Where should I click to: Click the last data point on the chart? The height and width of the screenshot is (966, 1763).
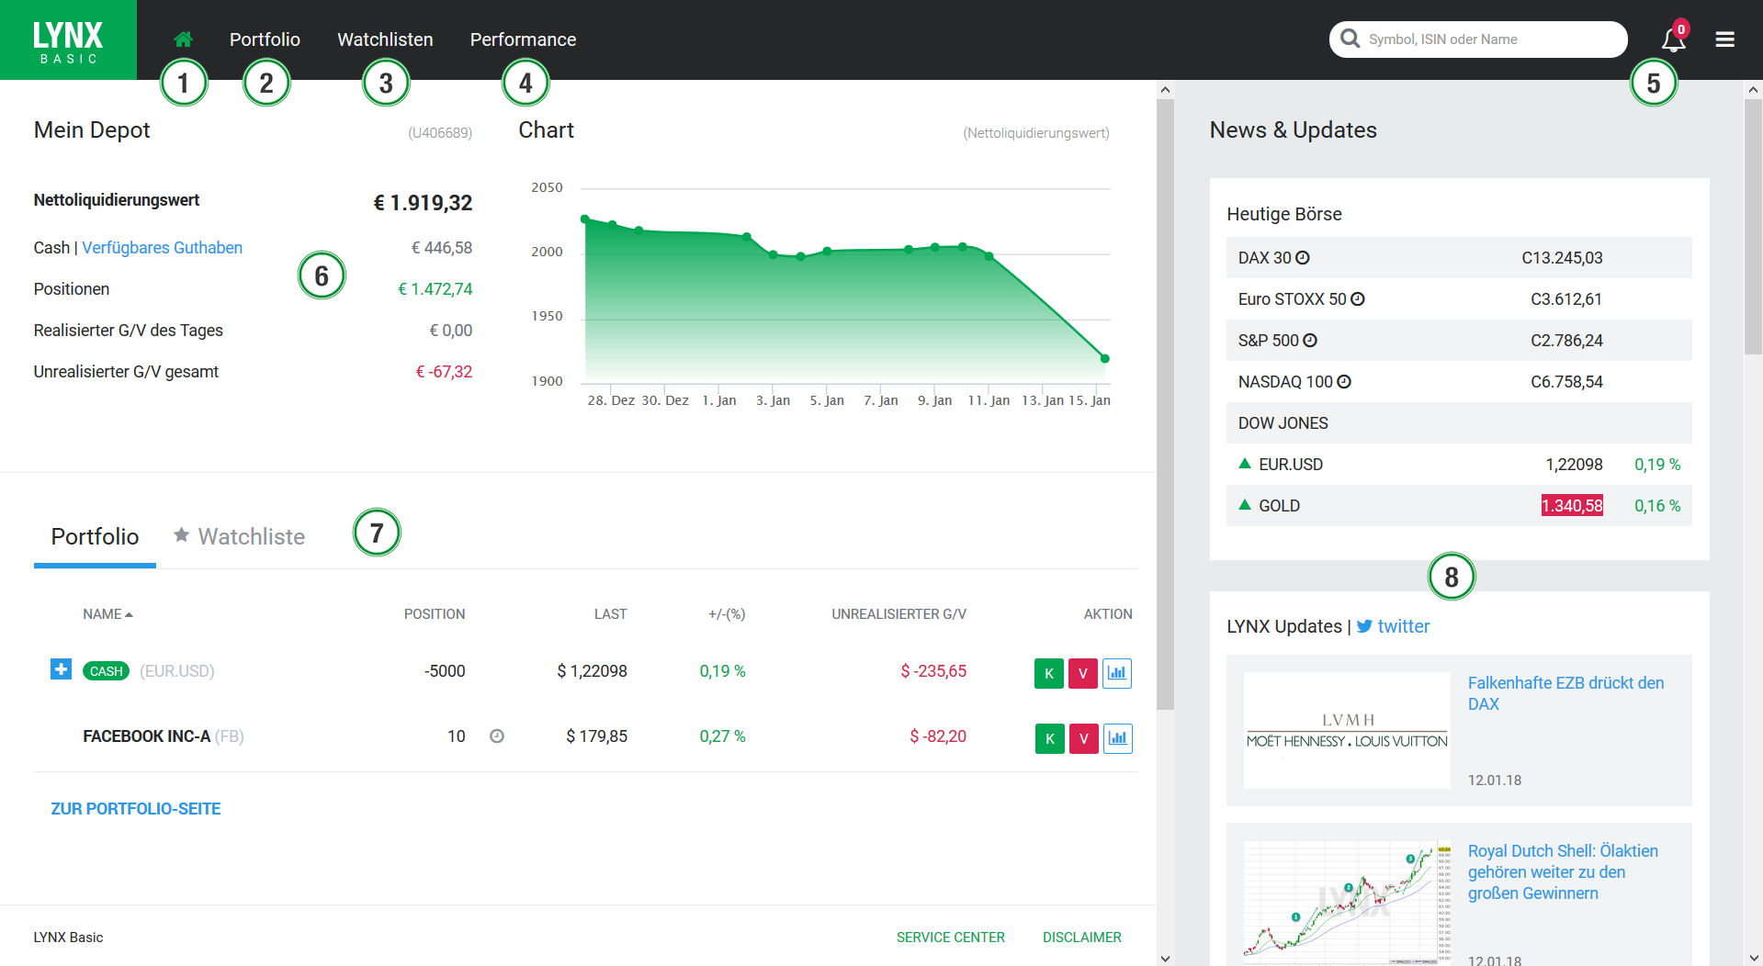point(1105,359)
